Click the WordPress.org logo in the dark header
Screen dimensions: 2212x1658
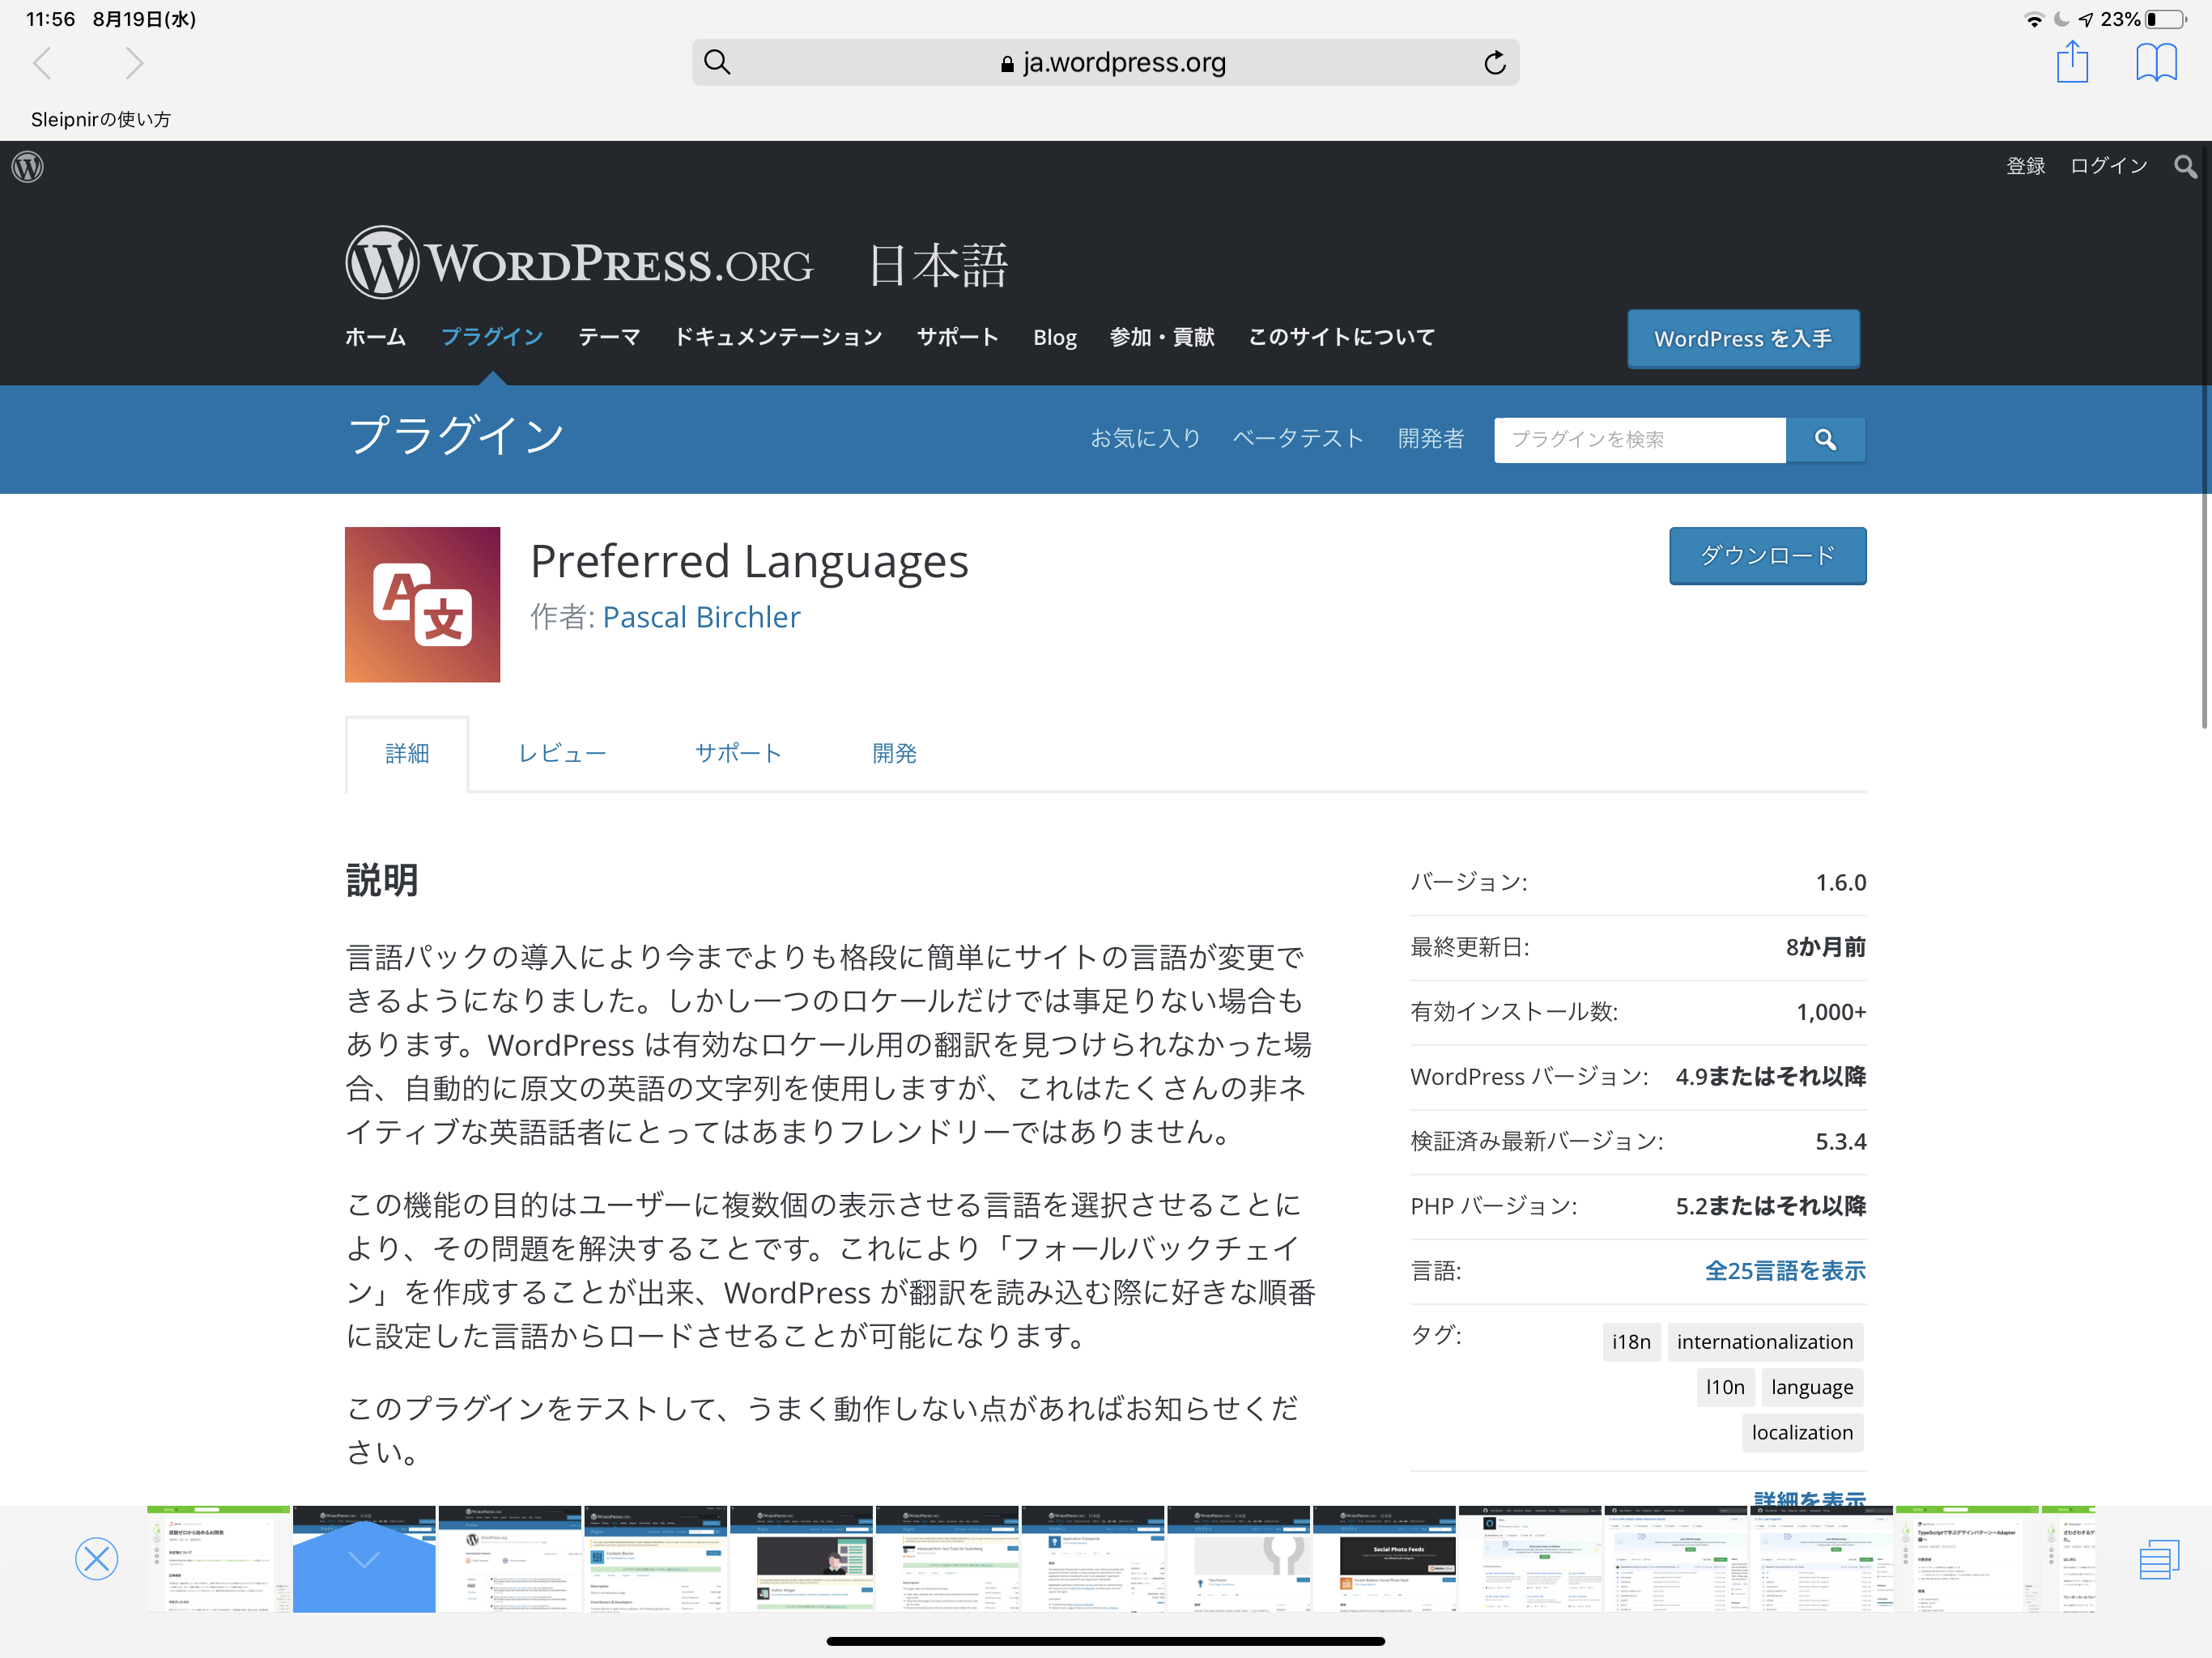(x=580, y=262)
